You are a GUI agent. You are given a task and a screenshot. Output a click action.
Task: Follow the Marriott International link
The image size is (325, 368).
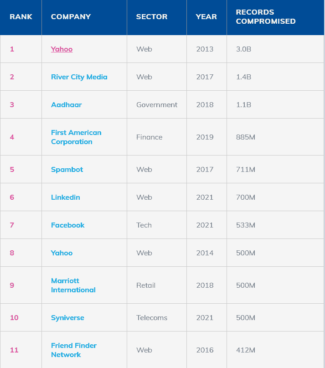[73, 285]
